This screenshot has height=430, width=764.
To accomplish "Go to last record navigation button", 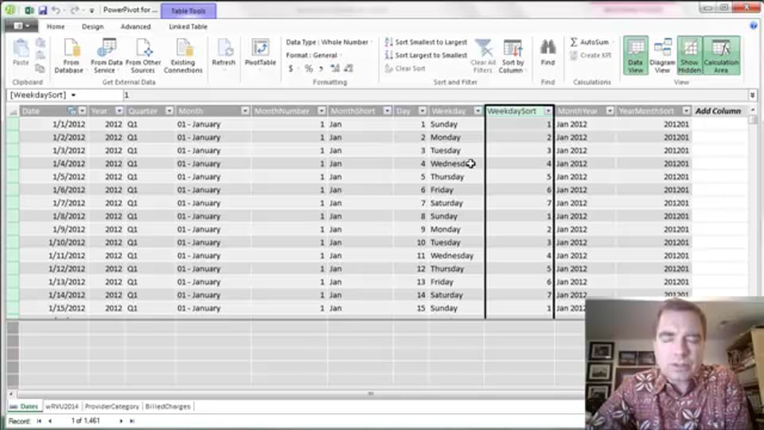I will (x=132, y=420).
